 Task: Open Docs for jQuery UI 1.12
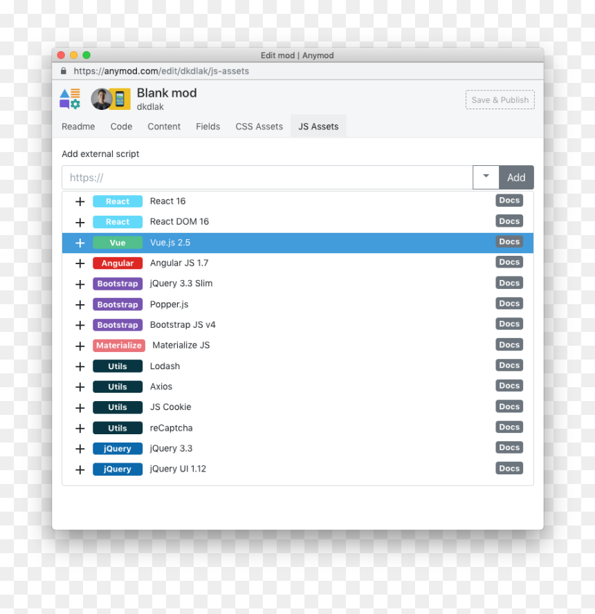click(509, 468)
